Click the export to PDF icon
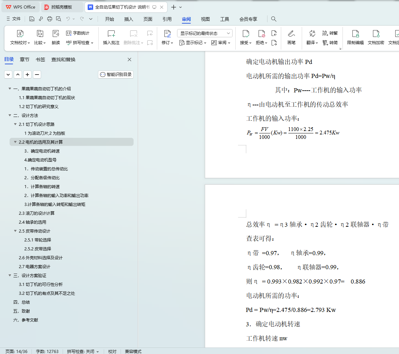The height and width of the screenshot is (354, 399). (41, 19)
